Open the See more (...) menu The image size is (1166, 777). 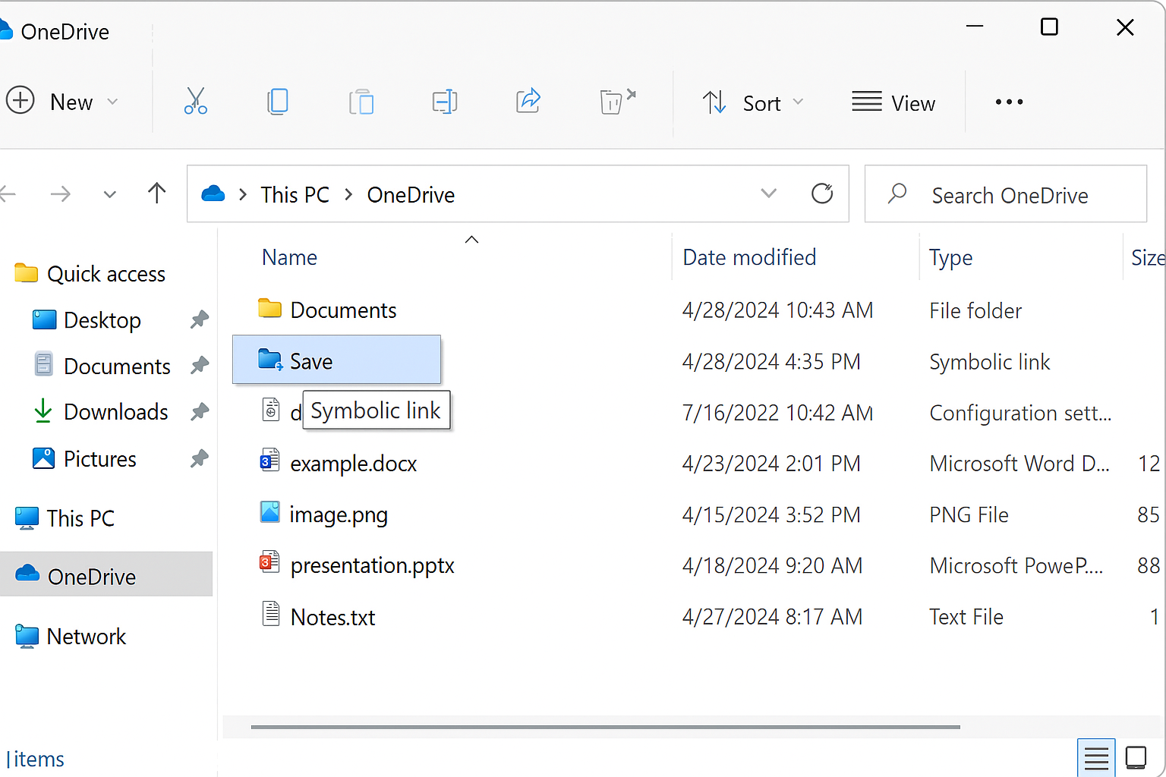click(x=1008, y=101)
